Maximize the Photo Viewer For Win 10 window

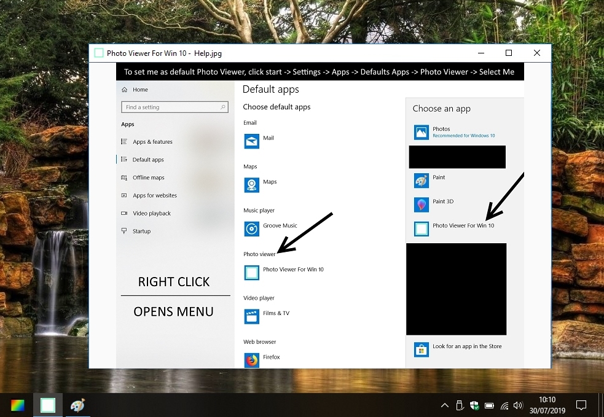pyautogui.click(x=509, y=53)
